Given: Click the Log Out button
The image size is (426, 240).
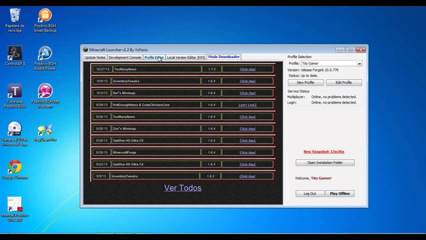Looking at the screenshot, I should pos(310,194).
